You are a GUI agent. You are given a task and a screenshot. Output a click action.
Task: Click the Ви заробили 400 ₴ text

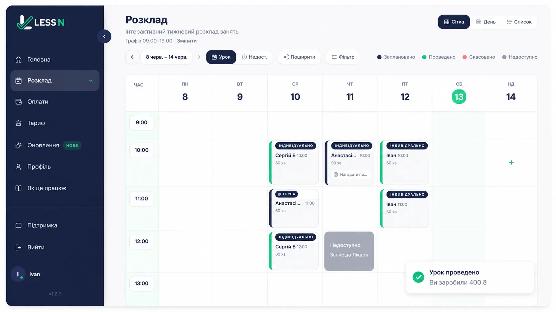(458, 282)
